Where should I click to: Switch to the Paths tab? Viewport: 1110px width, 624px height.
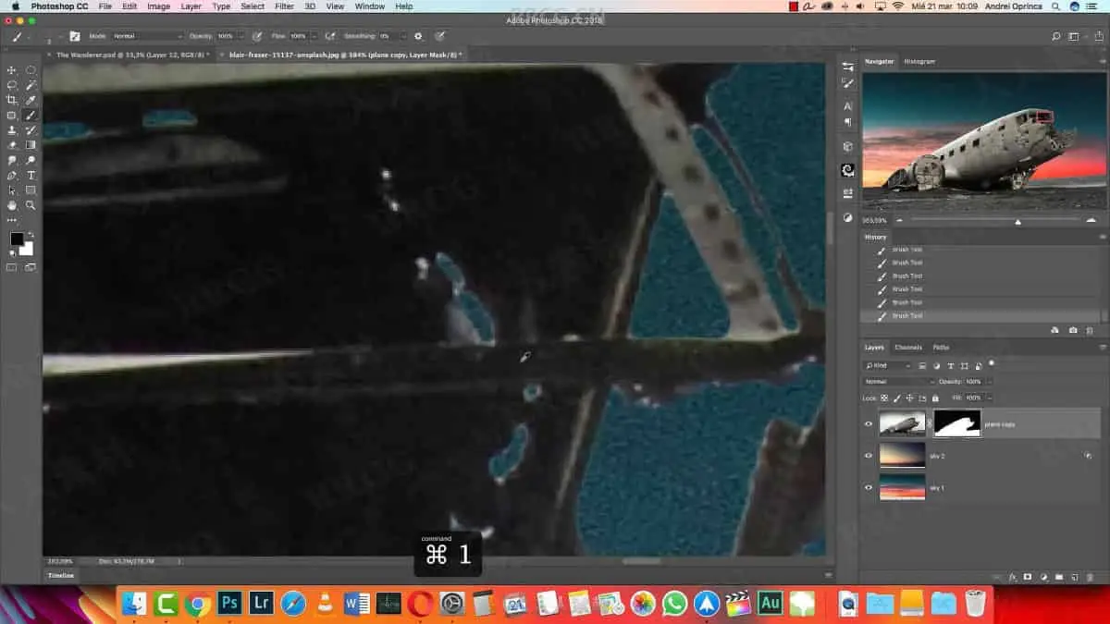click(x=940, y=348)
